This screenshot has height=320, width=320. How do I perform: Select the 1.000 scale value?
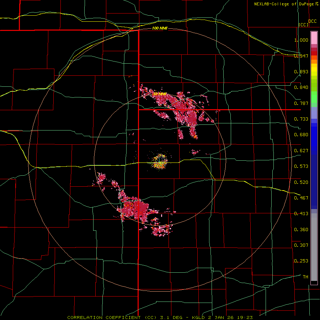pos(301,40)
